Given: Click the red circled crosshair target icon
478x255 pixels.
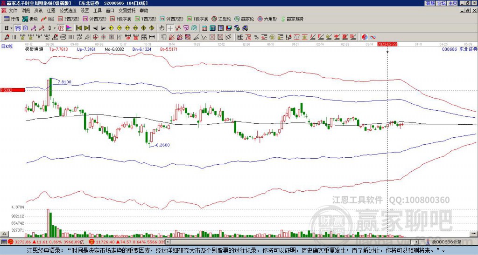Looking at the screenshot, I should pos(95,37).
